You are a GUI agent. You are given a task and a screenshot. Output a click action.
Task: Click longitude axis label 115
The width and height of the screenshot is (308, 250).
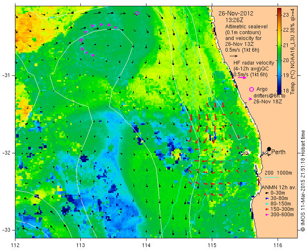212,245
